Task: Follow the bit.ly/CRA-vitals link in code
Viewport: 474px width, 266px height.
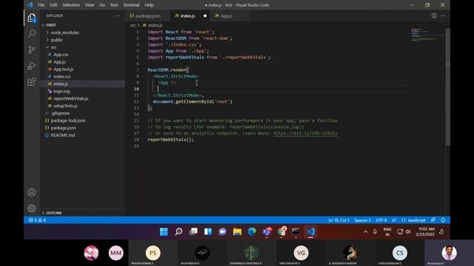Action: (x=305, y=133)
